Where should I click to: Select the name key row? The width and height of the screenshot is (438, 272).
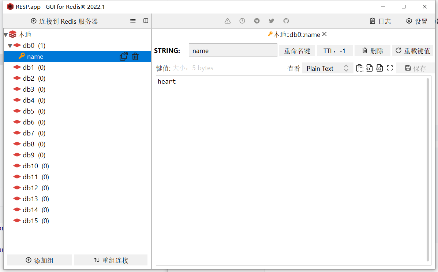point(77,56)
